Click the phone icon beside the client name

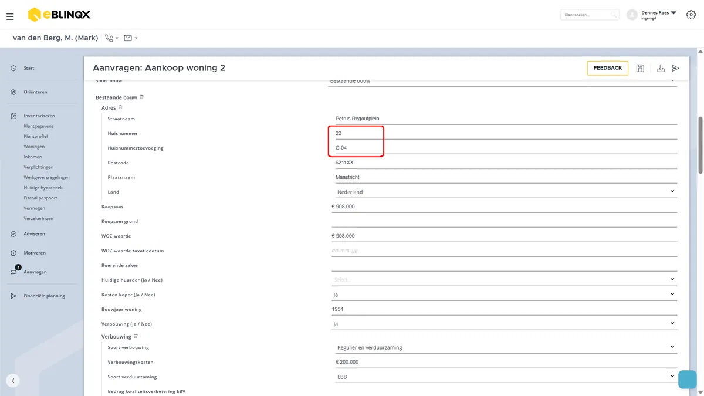(x=109, y=38)
